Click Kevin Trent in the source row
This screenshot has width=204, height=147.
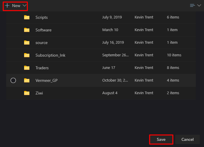144,43
